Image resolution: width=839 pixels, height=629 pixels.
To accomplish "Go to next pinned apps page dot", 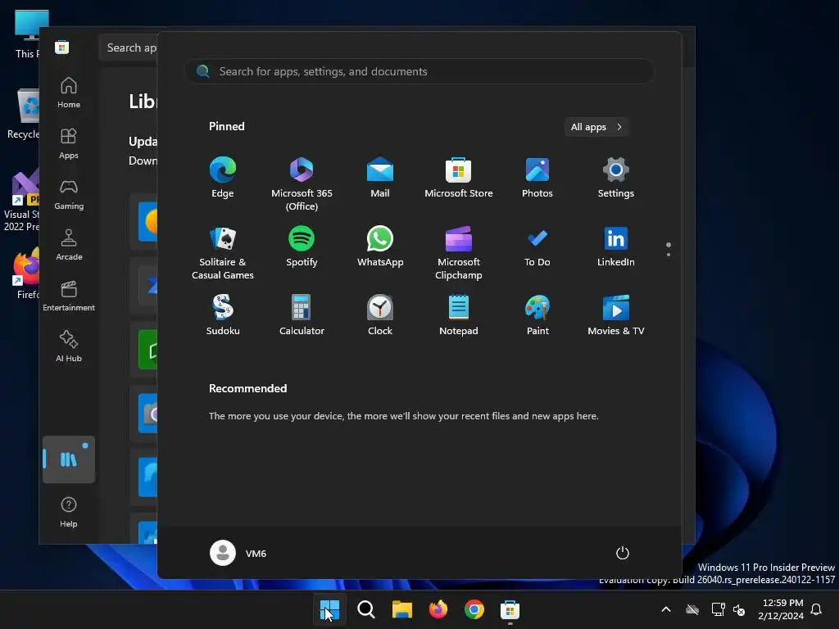I will tap(669, 255).
